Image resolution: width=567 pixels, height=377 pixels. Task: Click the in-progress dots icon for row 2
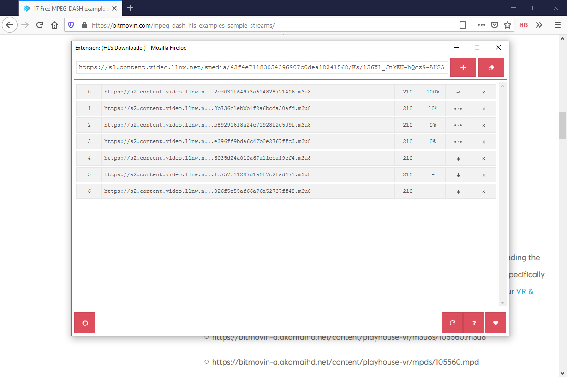click(x=458, y=125)
